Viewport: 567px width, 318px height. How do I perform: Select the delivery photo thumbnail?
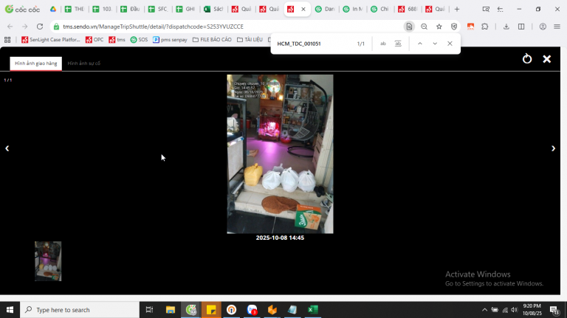(48, 261)
